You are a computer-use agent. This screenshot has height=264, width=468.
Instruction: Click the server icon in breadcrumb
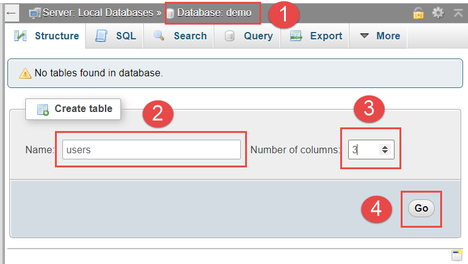click(35, 13)
